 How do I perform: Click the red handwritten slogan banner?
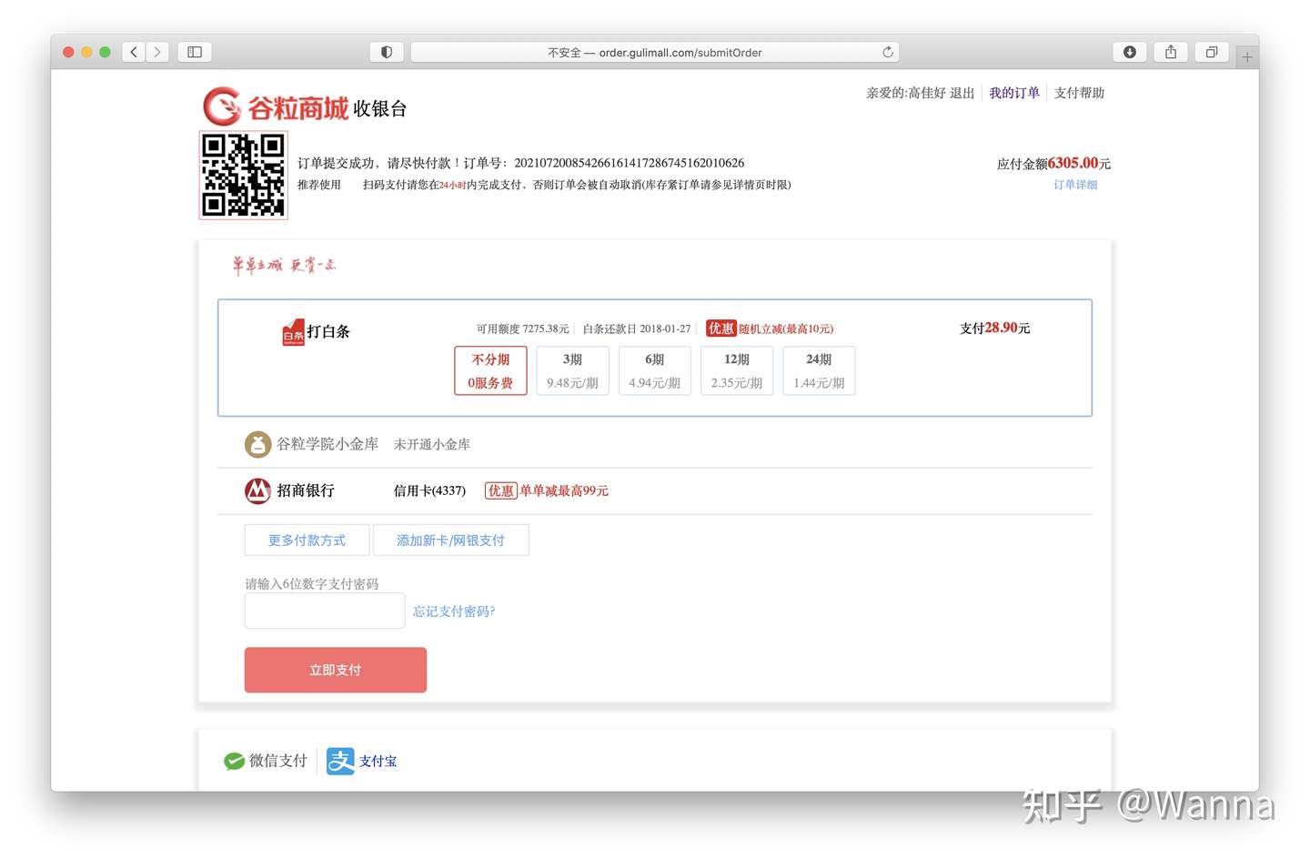coord(284,265)
